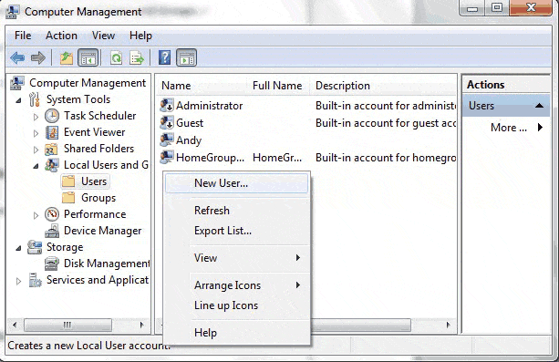Click the Groups folder icon in tree
This screenshot has height=362, width=559.
click(68, 198)
